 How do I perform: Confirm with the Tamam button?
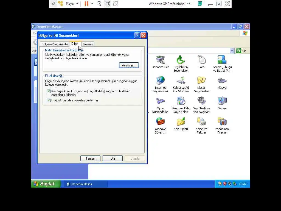90,159
